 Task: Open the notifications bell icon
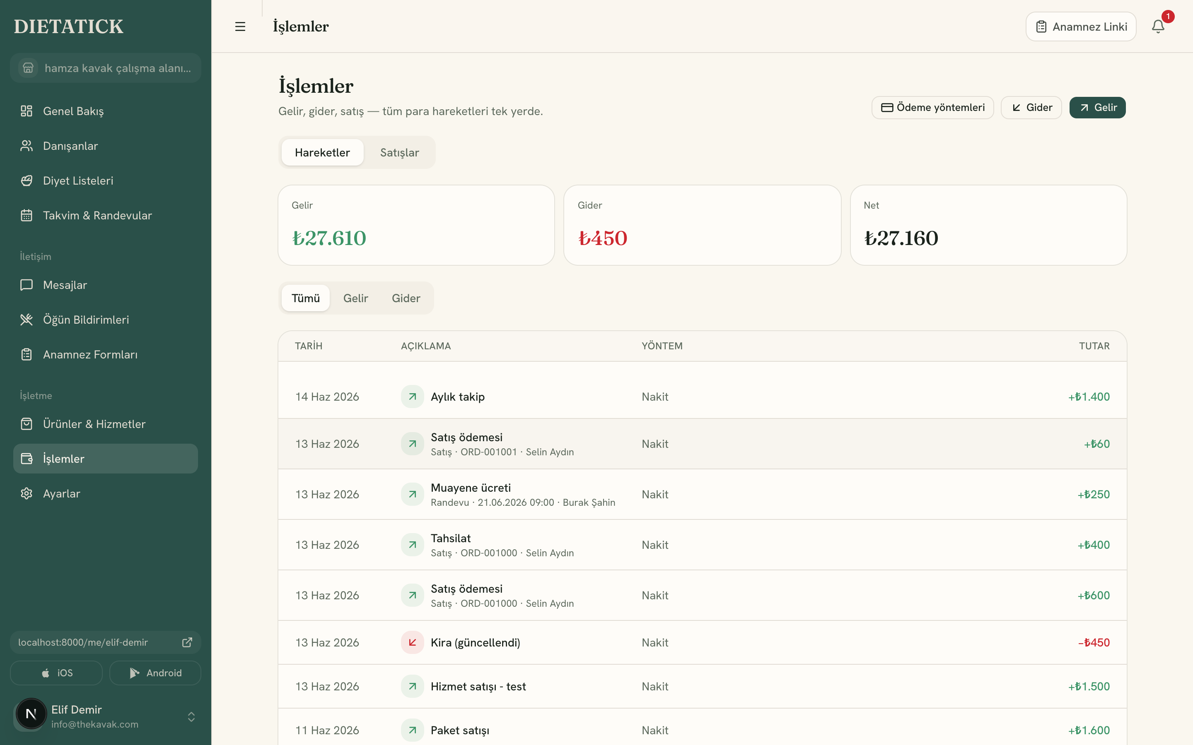1158,26
